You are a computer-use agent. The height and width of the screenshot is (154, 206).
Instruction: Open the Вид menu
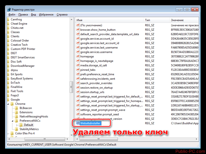click(33, 14)
